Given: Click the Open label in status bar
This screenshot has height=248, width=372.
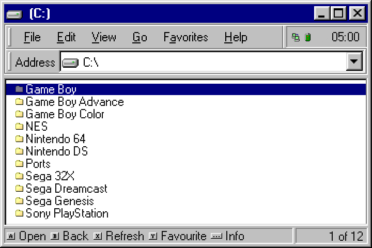Looking at the screenshot, I should pos(32,236).
